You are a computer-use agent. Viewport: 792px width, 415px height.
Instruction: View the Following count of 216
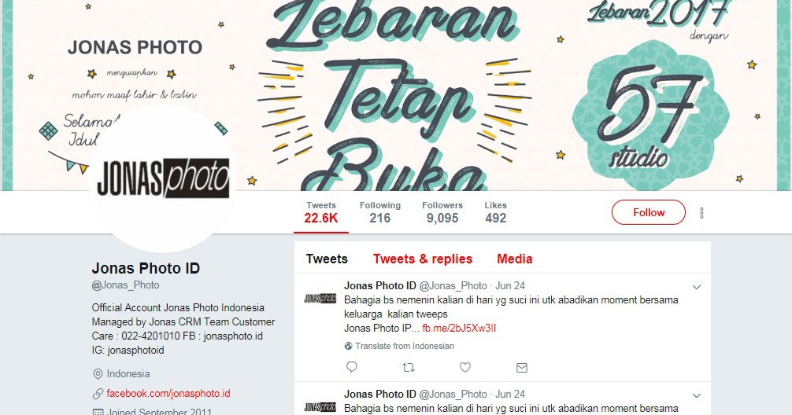tap(379, 212)
